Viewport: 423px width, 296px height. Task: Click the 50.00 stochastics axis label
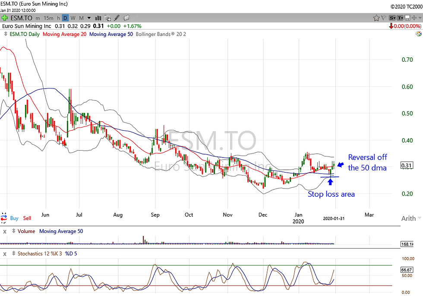(407, 276)
